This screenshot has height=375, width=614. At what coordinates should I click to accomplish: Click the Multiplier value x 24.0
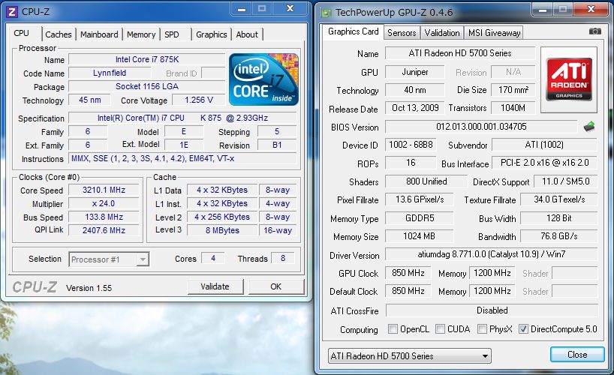(104, 203)
